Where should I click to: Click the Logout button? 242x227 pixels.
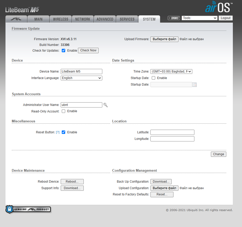coord(226,18)
